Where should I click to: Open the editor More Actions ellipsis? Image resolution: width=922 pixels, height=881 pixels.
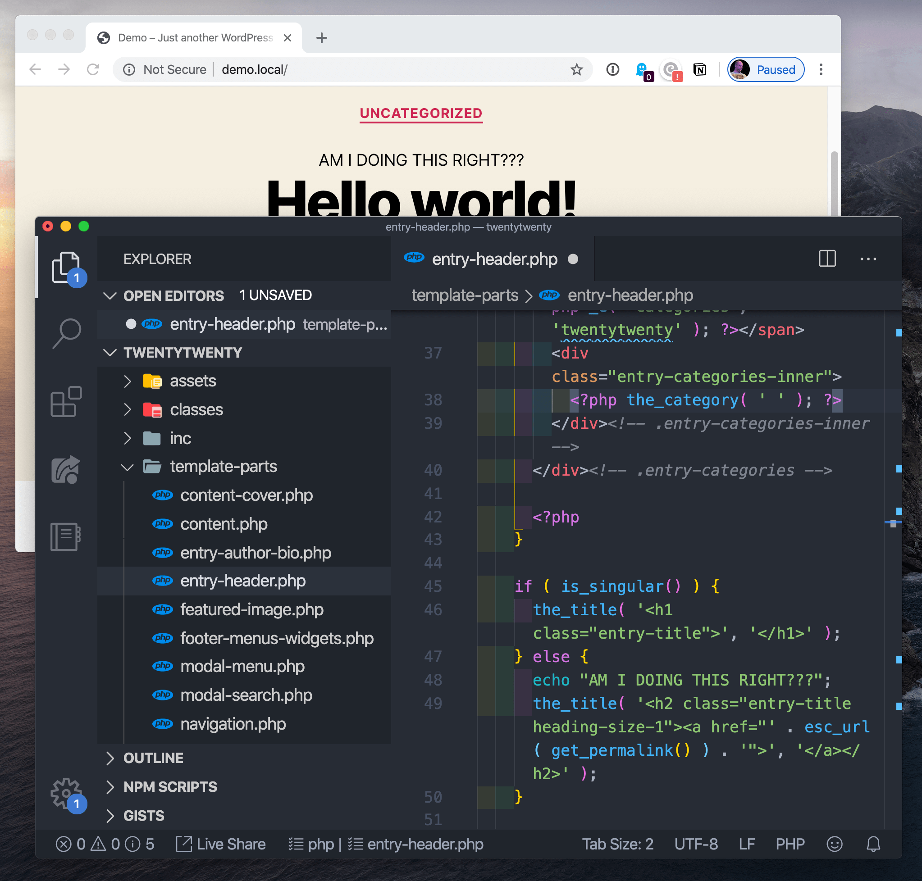coord(867,259)
